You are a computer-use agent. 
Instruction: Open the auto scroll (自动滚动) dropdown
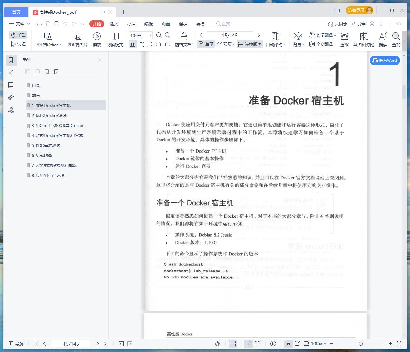(x=276, y=40)
